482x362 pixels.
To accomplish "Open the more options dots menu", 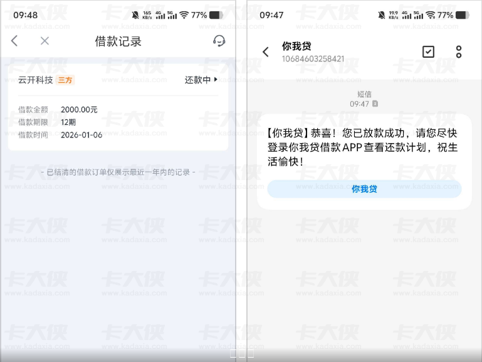I will [459, 51].
